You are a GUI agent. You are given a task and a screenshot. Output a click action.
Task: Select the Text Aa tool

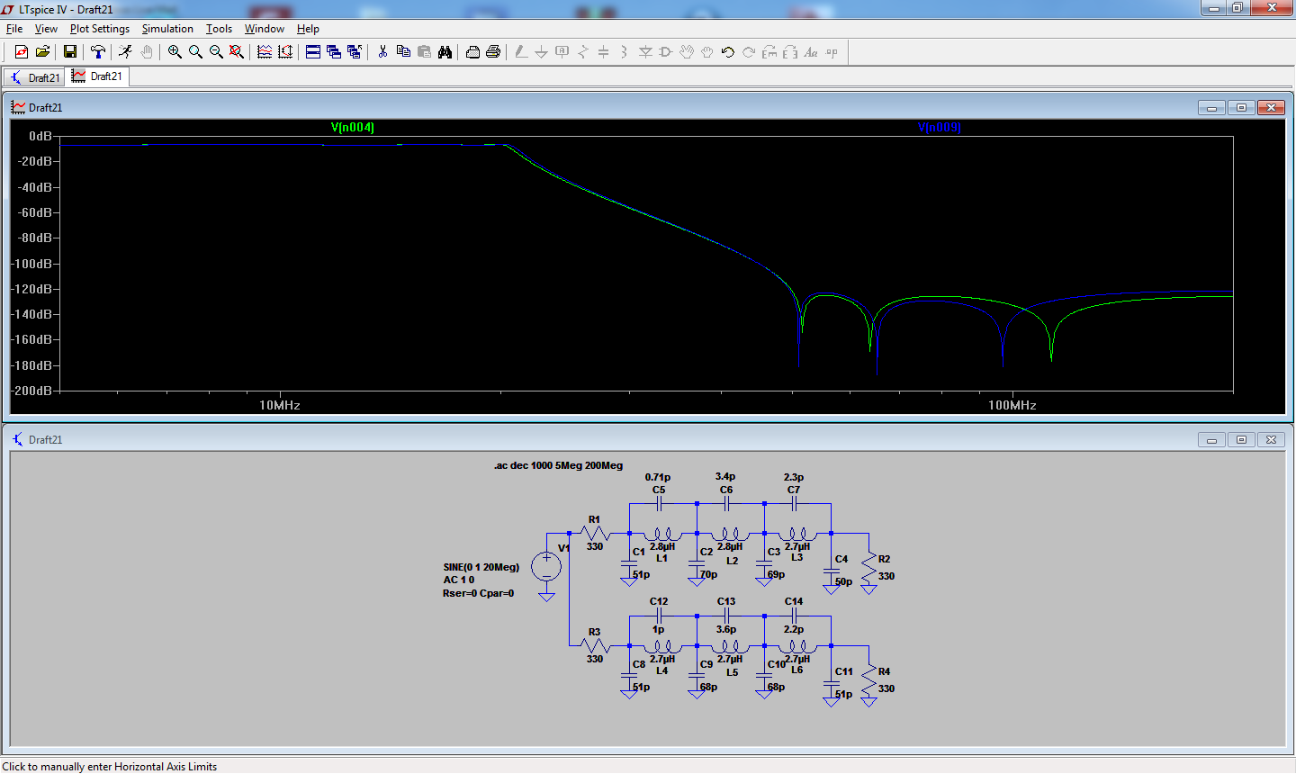[x=811, y=52]
